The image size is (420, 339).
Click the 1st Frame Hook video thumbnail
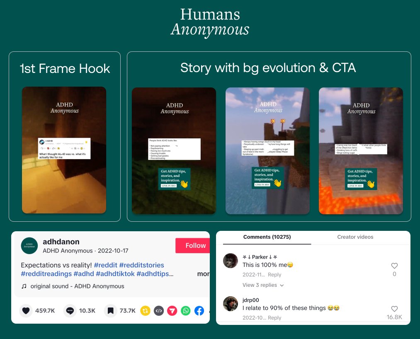(64, 150)
